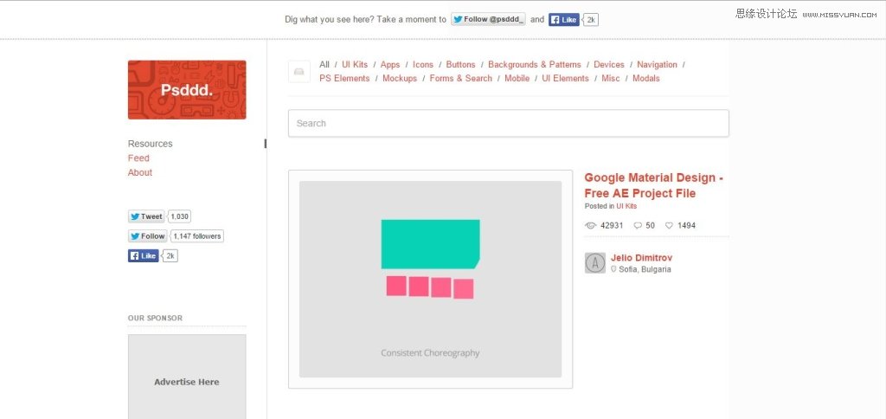The image size is (886, 419).
Task: Select the Icons category
Action: pos(423,64)
